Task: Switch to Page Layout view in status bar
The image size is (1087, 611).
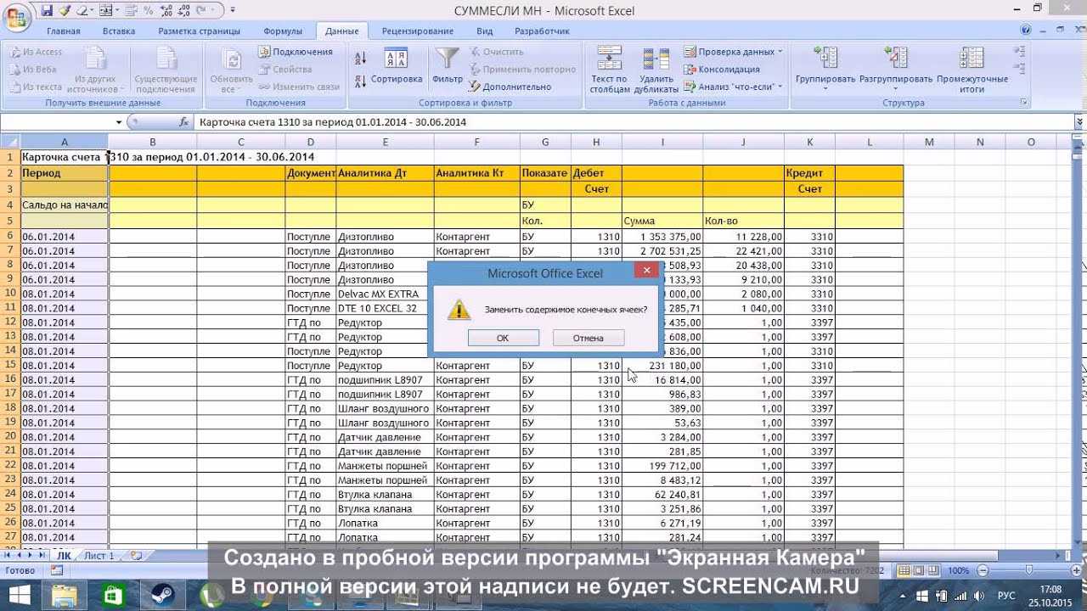Action: pyautogui.click(x=919, y=570)
